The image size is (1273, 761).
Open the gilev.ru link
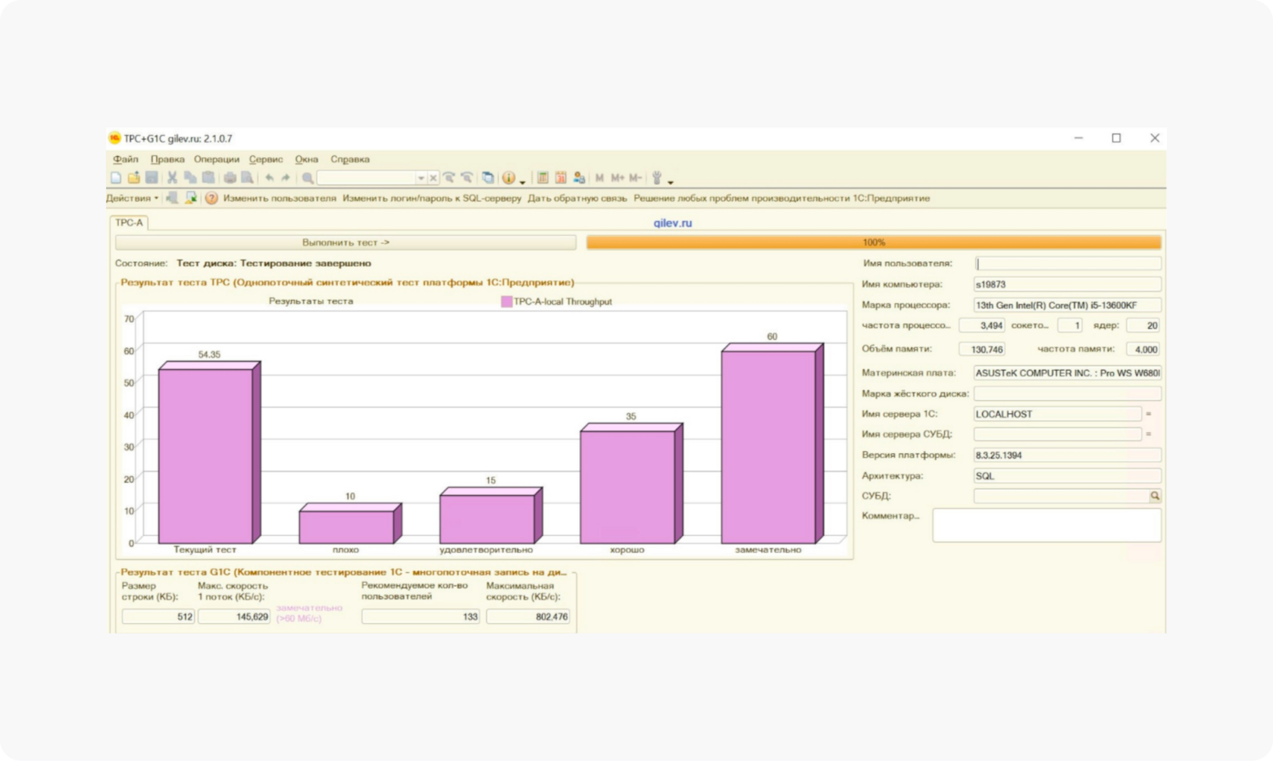click(x=673, y=223)
